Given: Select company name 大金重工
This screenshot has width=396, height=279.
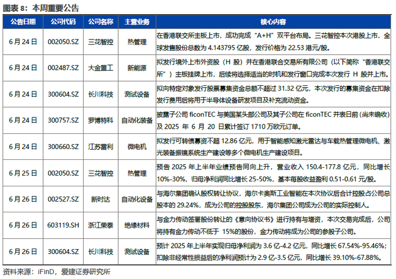Looking at the screenshot, I should (101, 68).
